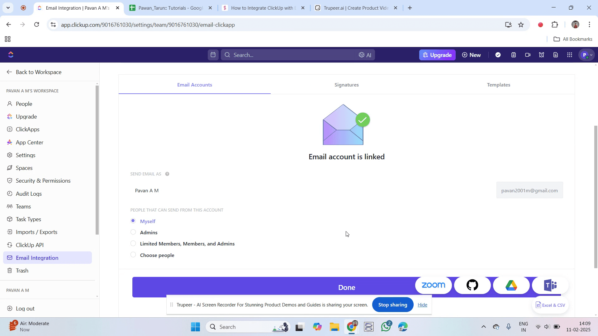Image resolution: width=598 pixels, height=336 pixels.
Task: Click the record clip camera icon
Action: click(x=528, y=55)
